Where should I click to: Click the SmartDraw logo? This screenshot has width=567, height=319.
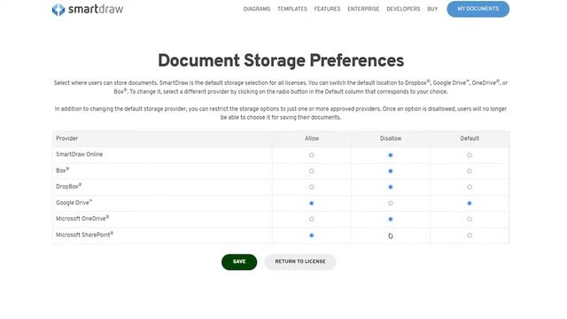(x=88, y=9)
